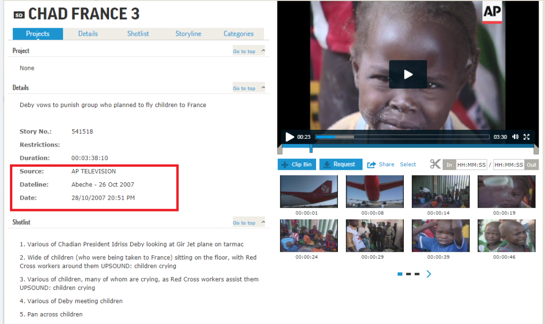Click the In timecode input field

point(471,165)
